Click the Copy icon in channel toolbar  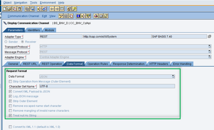tap(71, 16)
